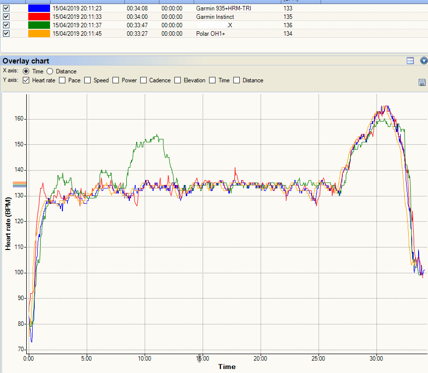Click the 15/04/2019 20:11:33 start time cell

pyautogui.click(x=77, y=17)
